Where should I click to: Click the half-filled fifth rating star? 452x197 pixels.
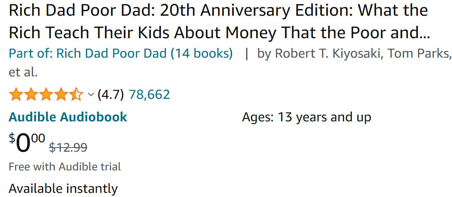(76, 94)
